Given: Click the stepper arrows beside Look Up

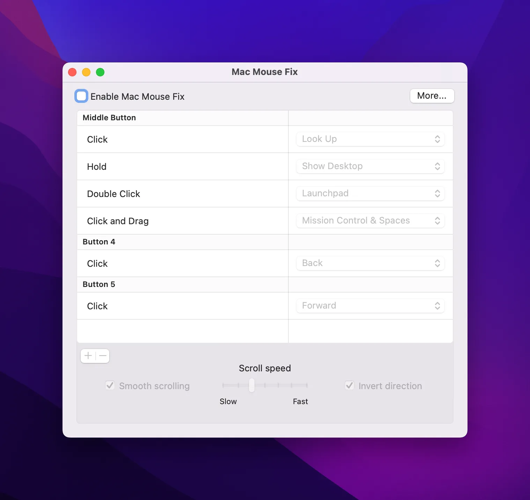Looking at the screenshot, I should click(437, 139).
